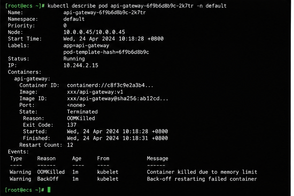The width and height of the screenshot is (294, 196).
Task: Click the Image ID sha256 value
Action: [x=118, y=99]
